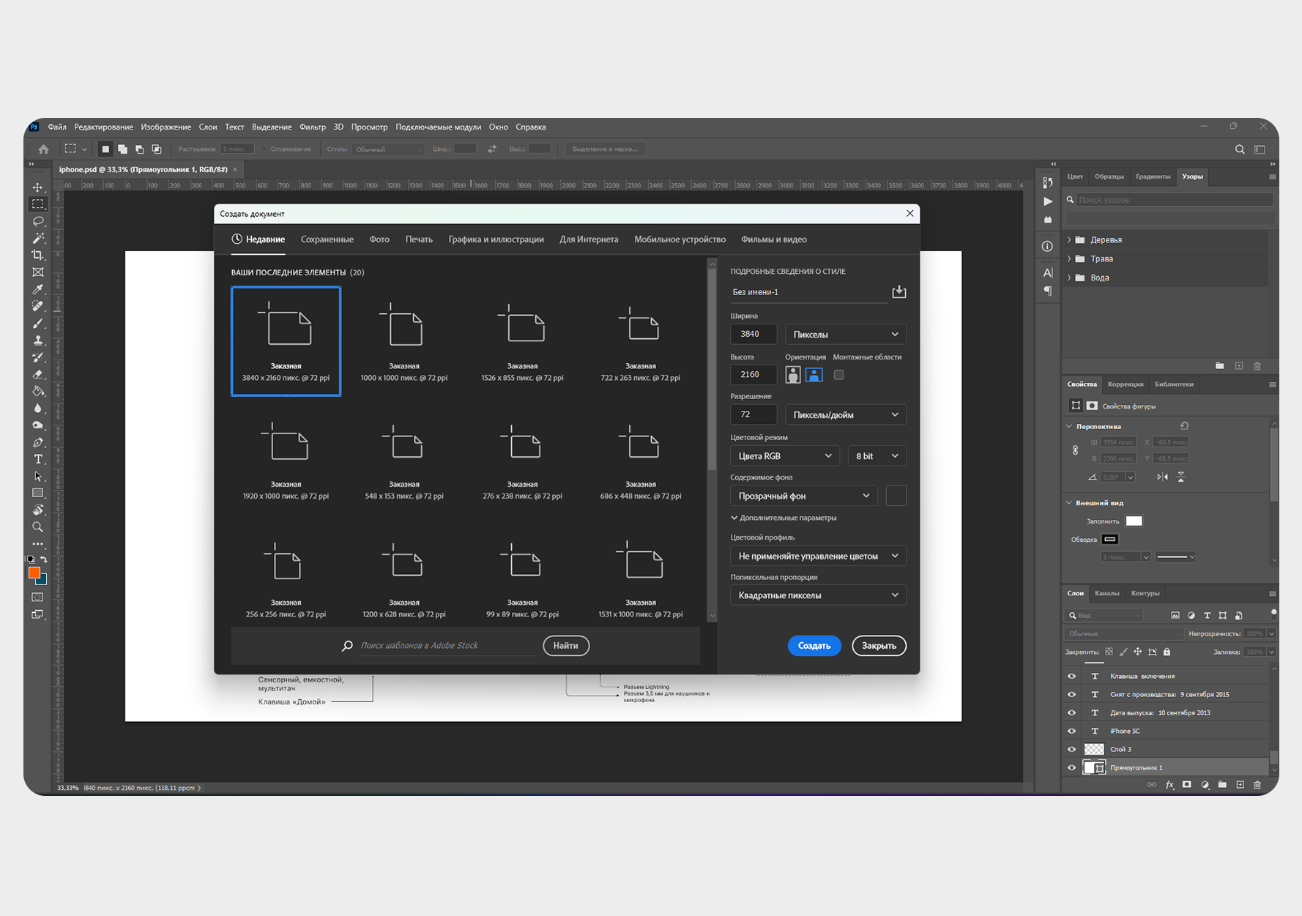Open the 'Файл' menu
The width and height of the screenshot is (1302, 916).
click(x=57, y=127)
